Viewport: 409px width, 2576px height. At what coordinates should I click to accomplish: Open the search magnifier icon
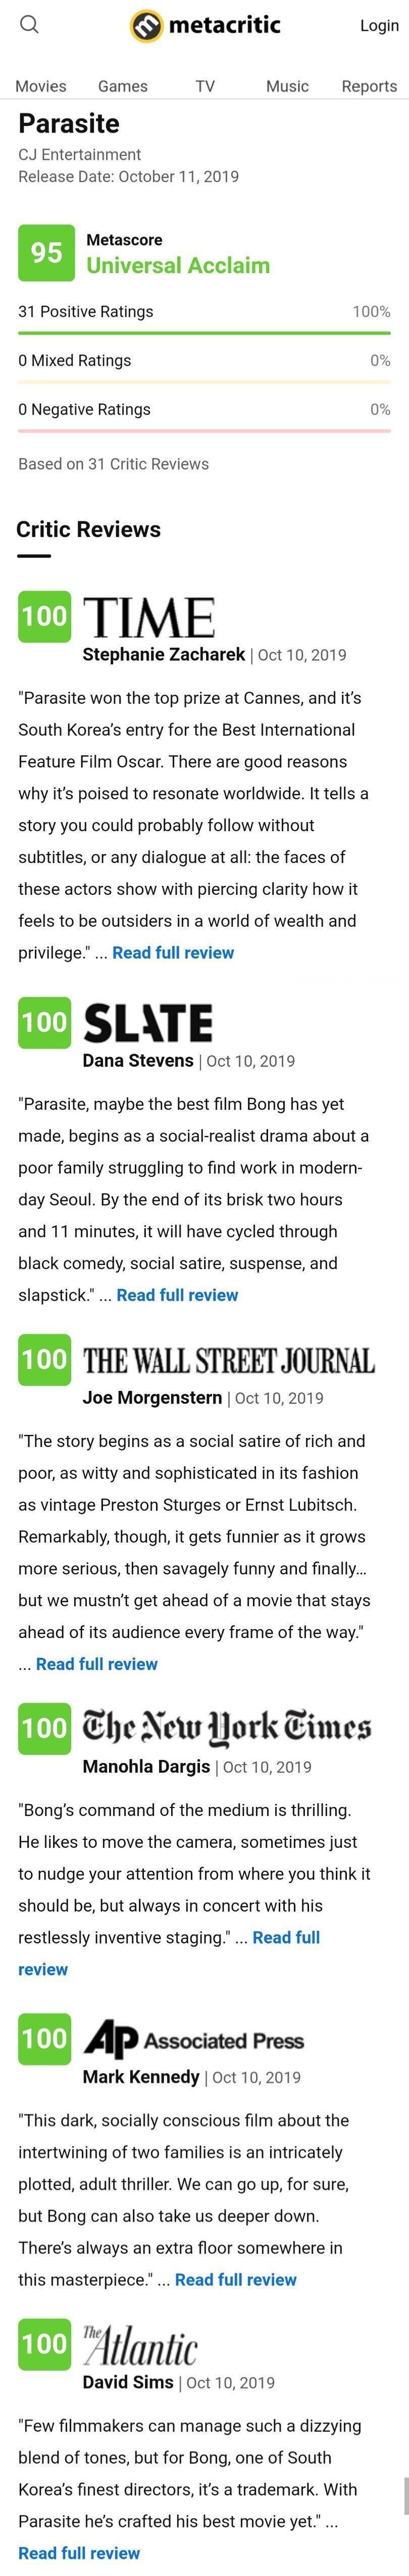coord(30,25)
